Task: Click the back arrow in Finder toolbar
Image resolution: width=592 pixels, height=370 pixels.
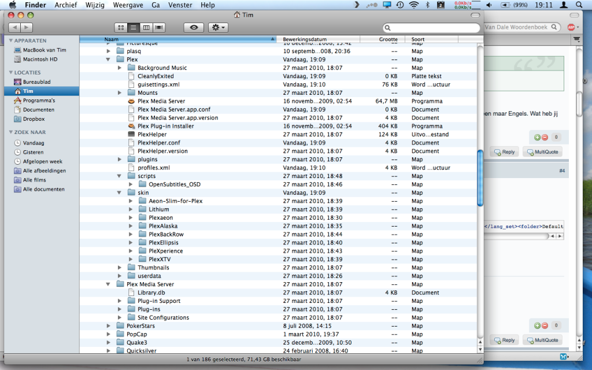Action: 14,27
